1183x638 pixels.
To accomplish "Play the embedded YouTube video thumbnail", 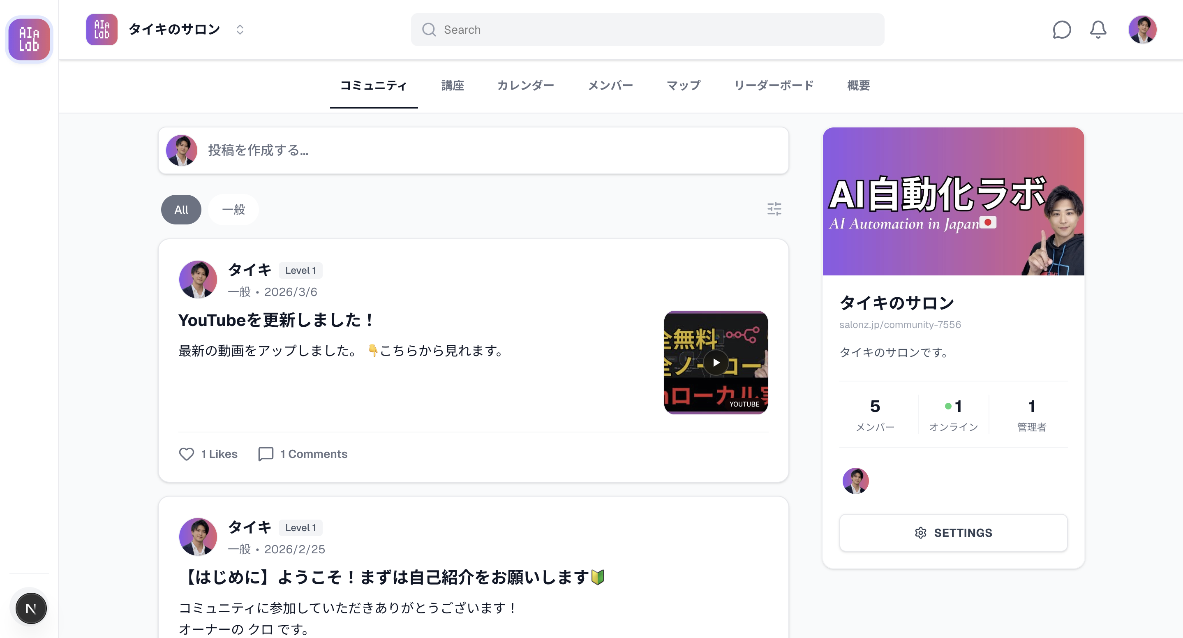I will [x=716, y=363].
